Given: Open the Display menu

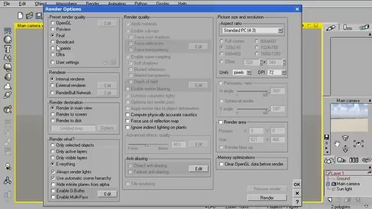Looking at the screenshot, I should 163,3.
